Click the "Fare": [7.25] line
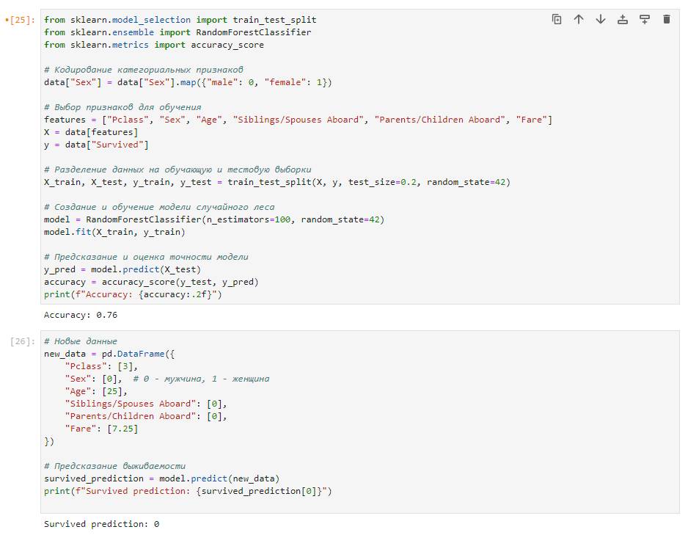Viewport: 688px width, 535px height. (x=101, y=429)
